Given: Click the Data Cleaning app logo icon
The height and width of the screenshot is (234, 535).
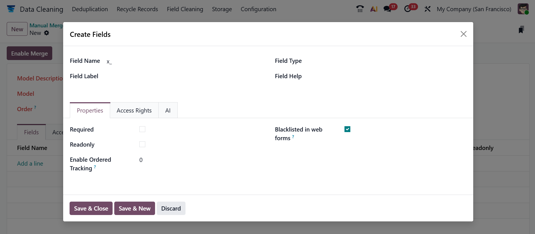Looking at the screenshot, I should [11, 9].
